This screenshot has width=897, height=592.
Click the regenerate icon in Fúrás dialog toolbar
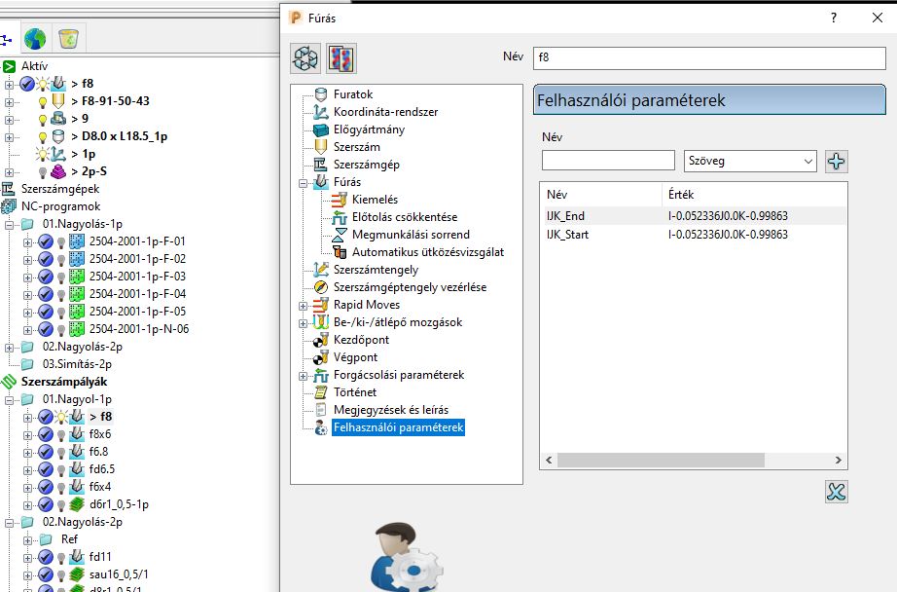[x=305, y=58]
